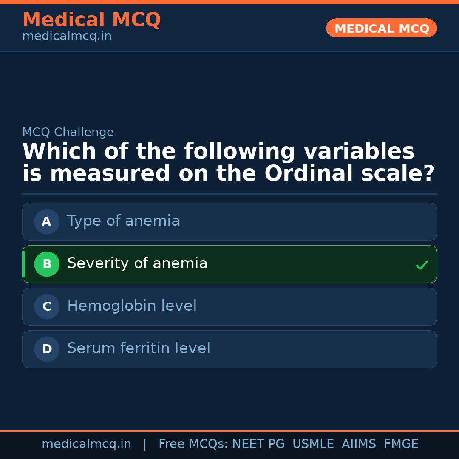
Task: Open the medicalmcq.in link in the footer
Action: pos(86,444)
